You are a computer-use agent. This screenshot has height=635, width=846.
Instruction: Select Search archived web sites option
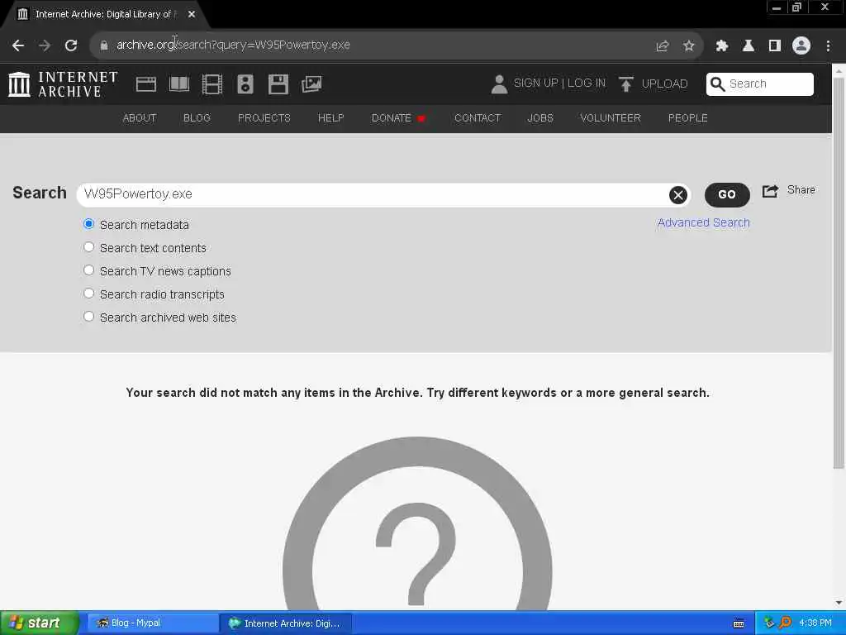(89, 317)
